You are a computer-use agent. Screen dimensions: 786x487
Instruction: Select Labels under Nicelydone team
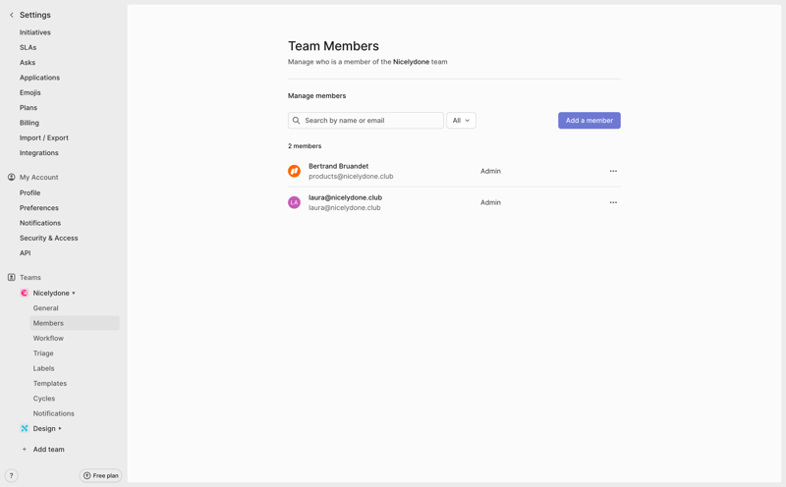43,368
